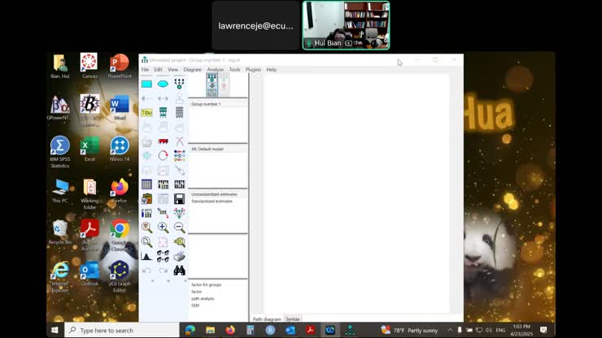Select Standardized estimates option

(x=212, y=201)
